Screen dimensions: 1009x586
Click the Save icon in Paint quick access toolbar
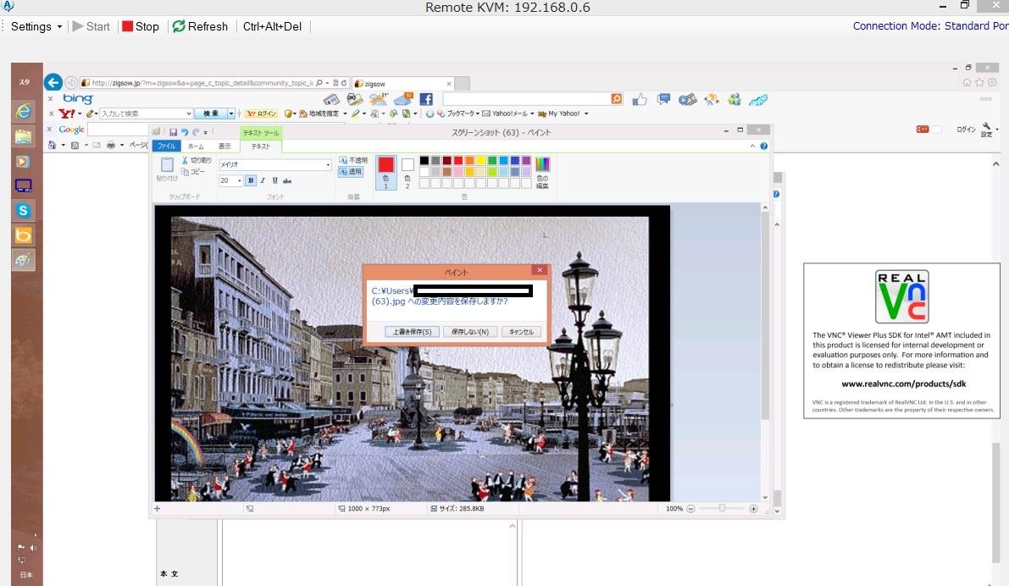pos(173,132)
